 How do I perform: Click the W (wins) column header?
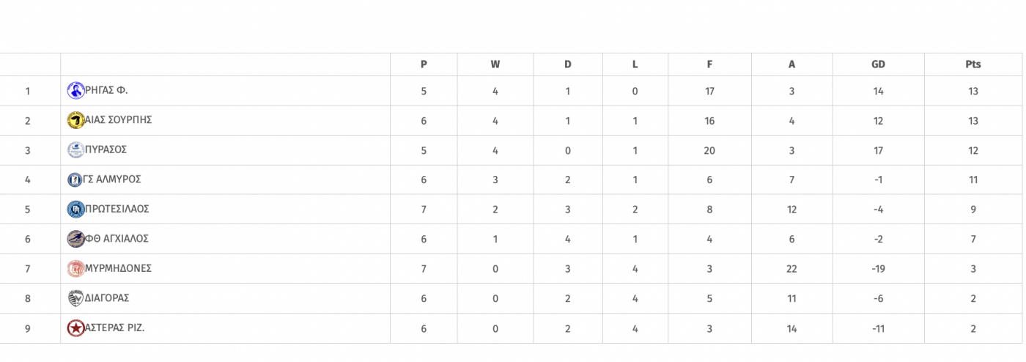495,64
